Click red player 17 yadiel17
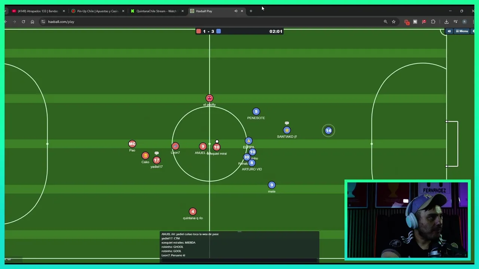Viewport: 479px width, 269px height. click(x=156, y=160)
